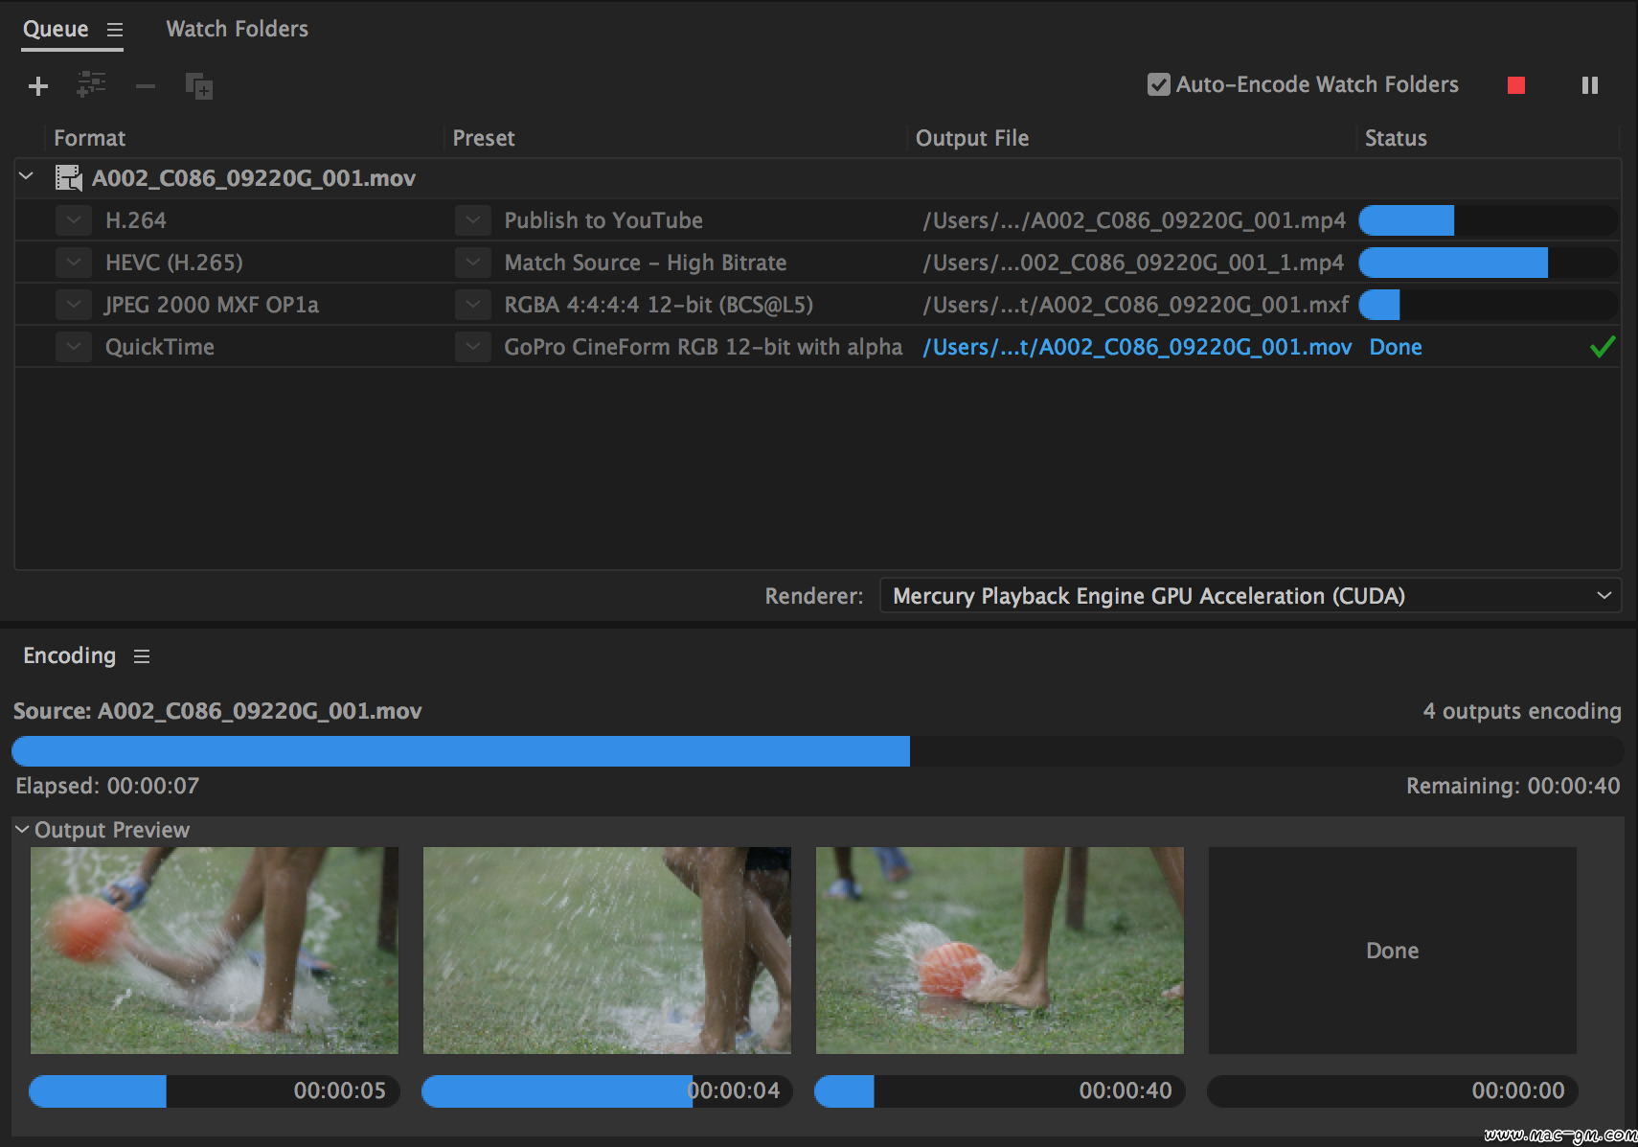Click the Status column header

pyautogui.click(x=1396, y=138)
